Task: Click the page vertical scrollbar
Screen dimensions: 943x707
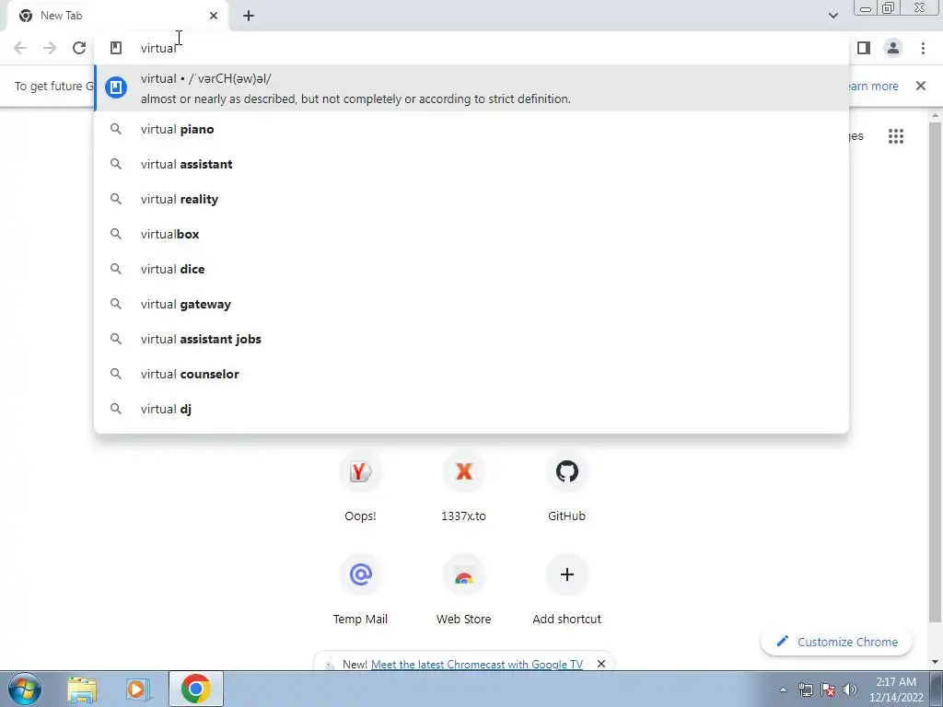Action: [936, 373]
